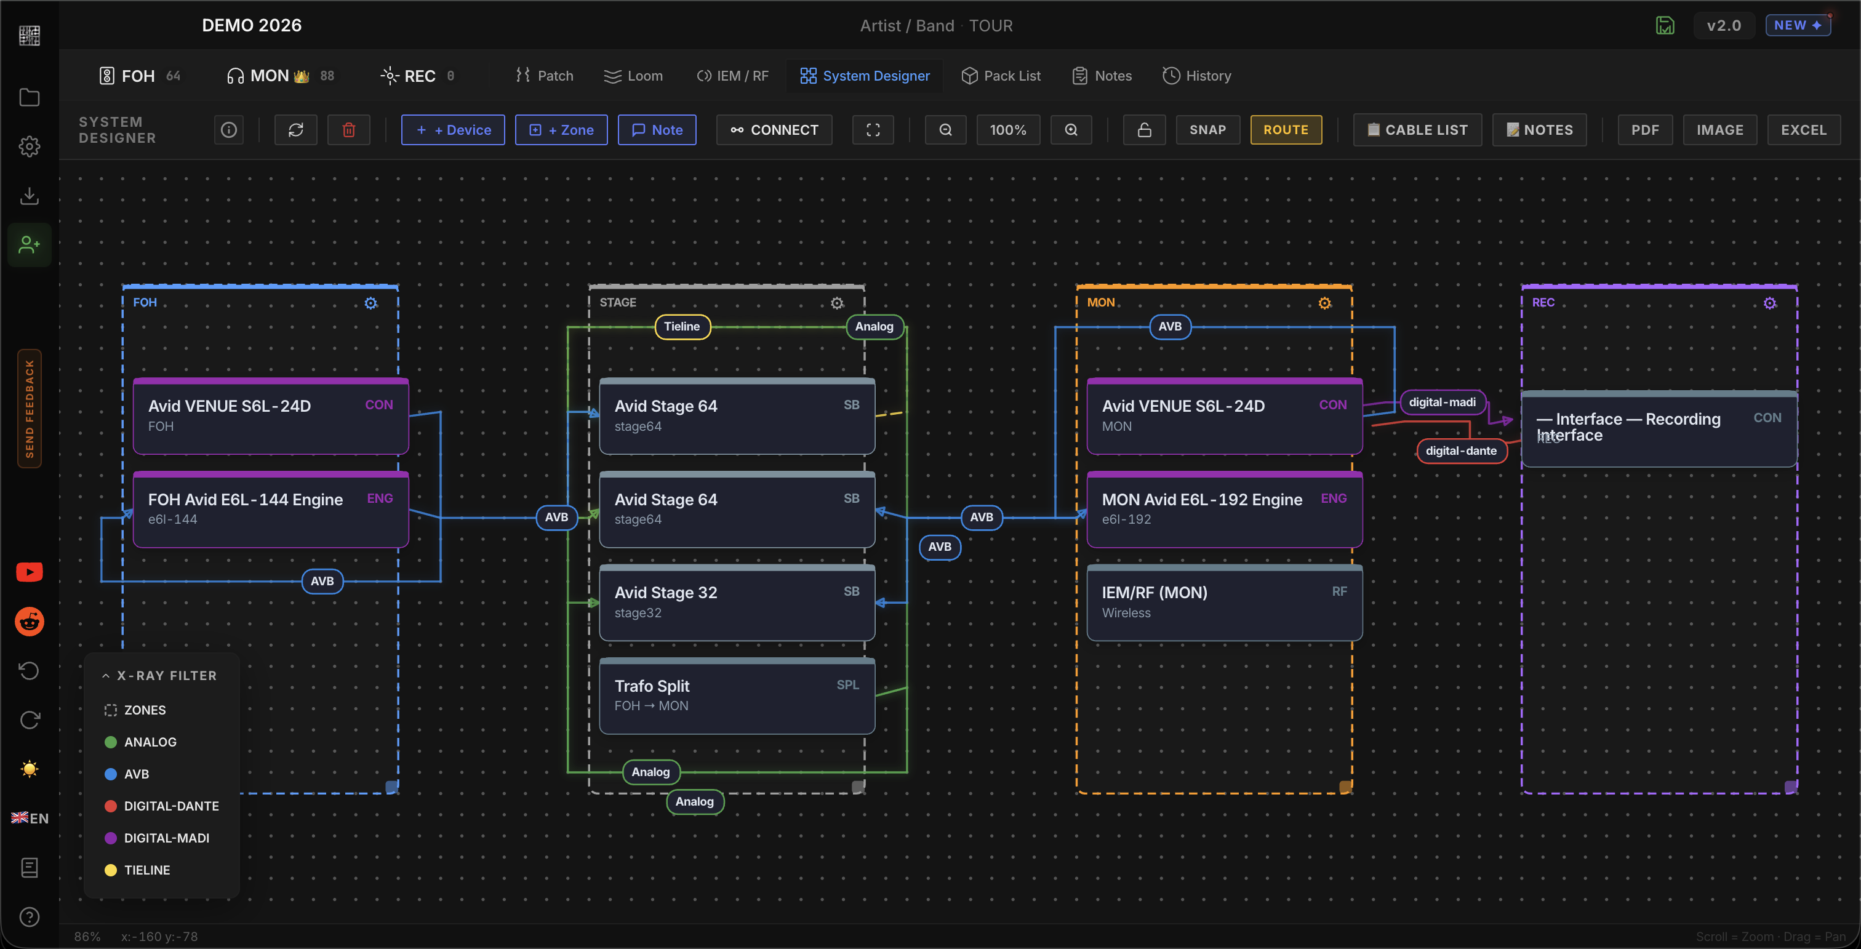Export via the EXCEL button
The width and height of the screenshot is (1861, 949).
[x=1803, y=130]
